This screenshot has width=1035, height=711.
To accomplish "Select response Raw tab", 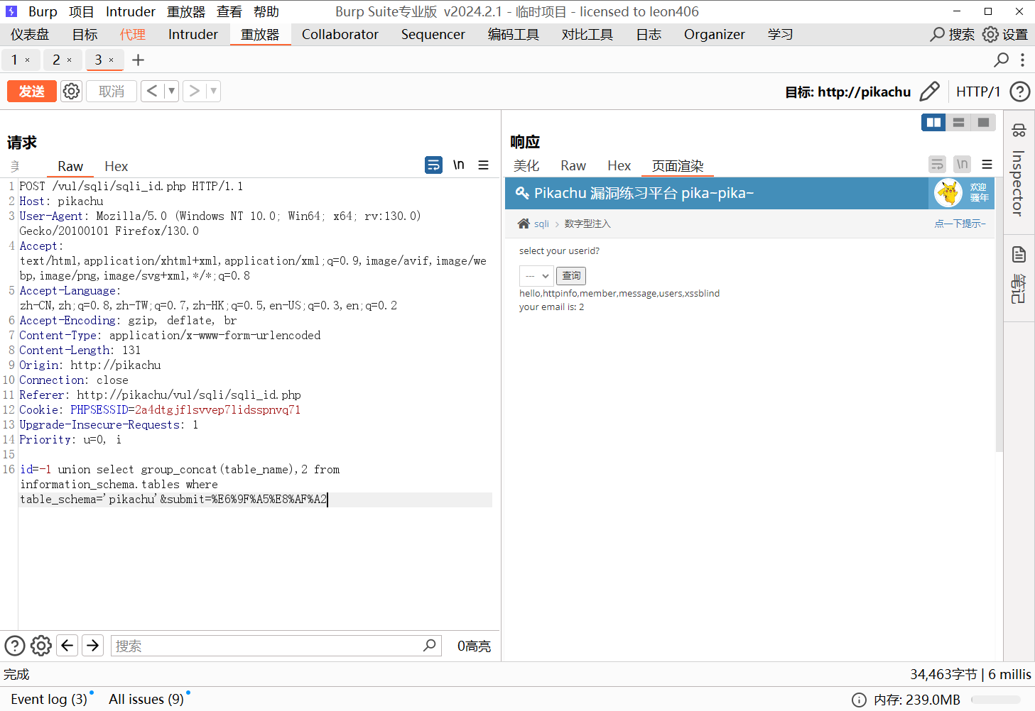I will (573, 165).
